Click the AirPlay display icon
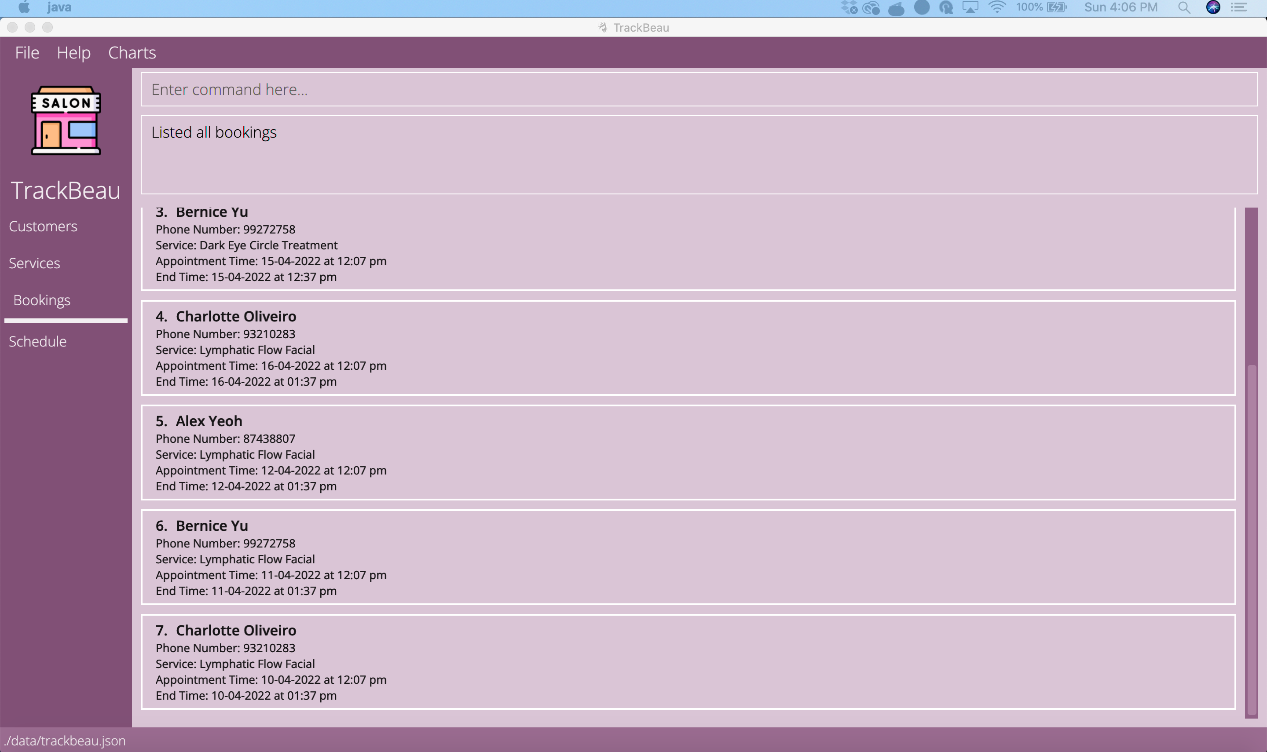 click(970, 7)
